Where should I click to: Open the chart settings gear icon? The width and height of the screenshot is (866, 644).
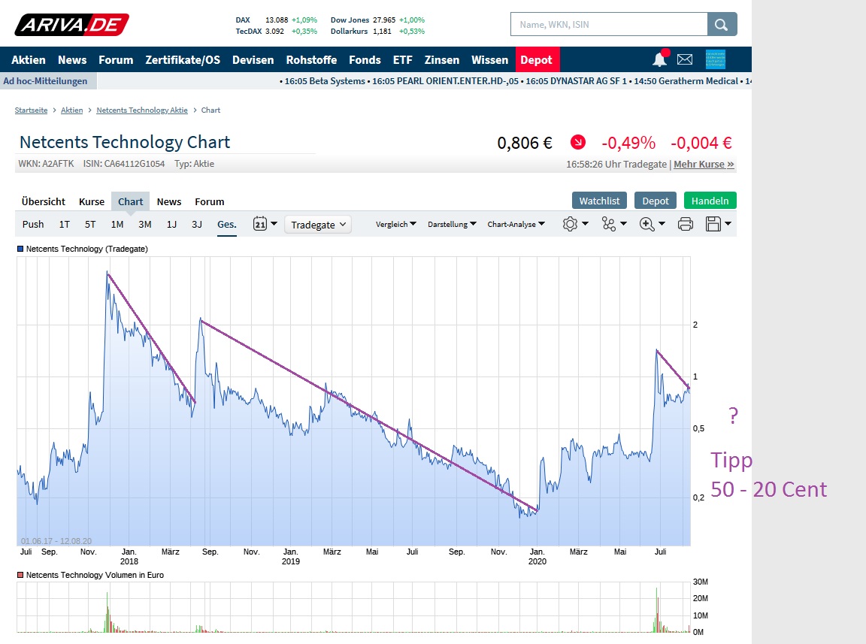coord(570,224)
